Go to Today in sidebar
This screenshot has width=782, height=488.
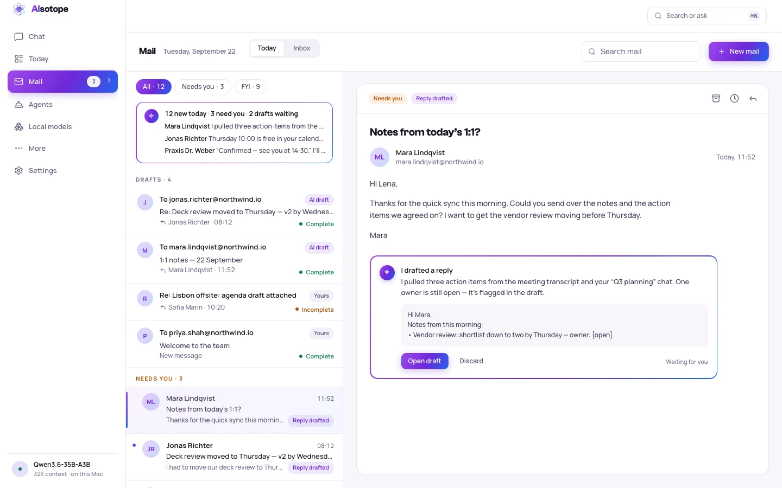click(x=62, y=59)
